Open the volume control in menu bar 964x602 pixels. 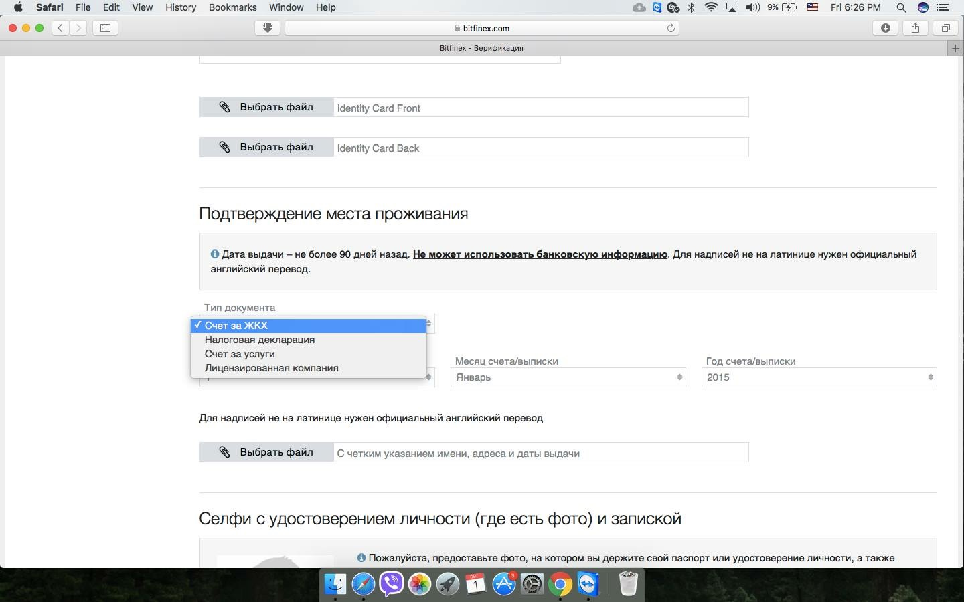coord(753,7)
